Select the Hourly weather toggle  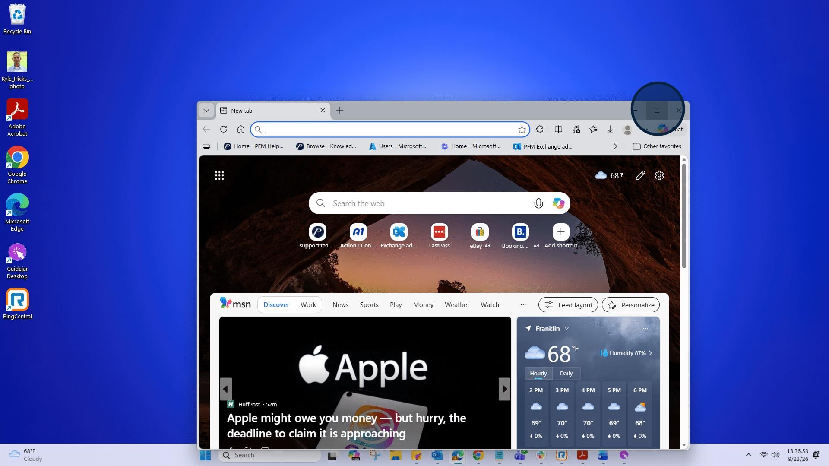538,373
